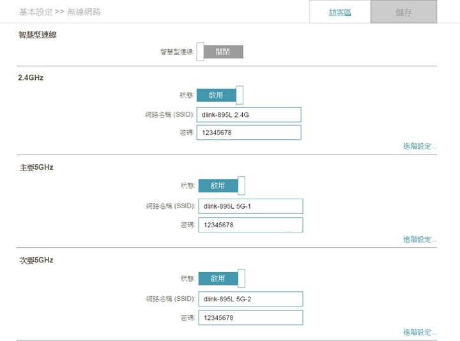The width and height of the screenshot is (460, 341).
Task: Expand 進階設定 under the 次要5GHz section
Action: [420, 332]
